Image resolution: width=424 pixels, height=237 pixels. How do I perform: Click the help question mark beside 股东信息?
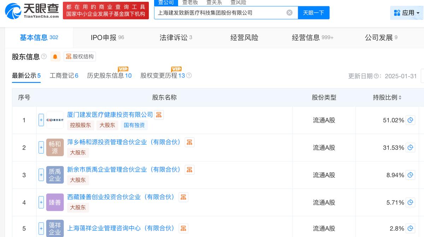tap(44, 56)
